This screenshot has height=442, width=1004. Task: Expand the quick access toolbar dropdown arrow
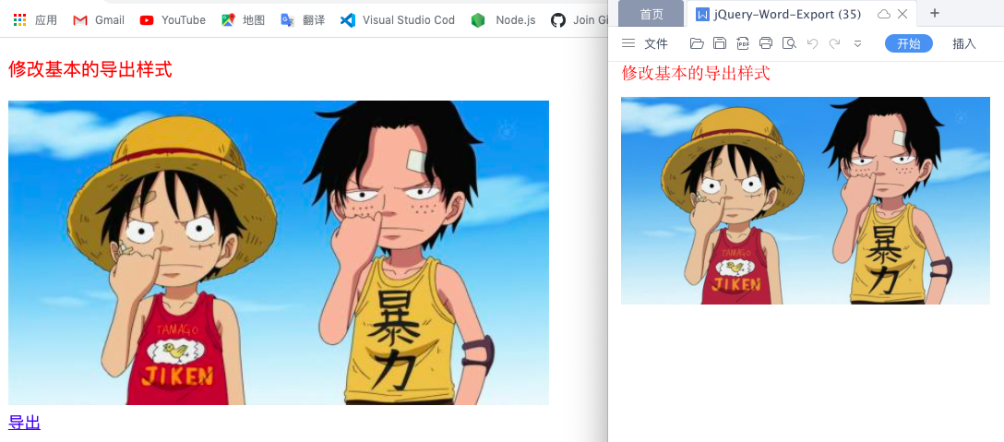(858, 43)
